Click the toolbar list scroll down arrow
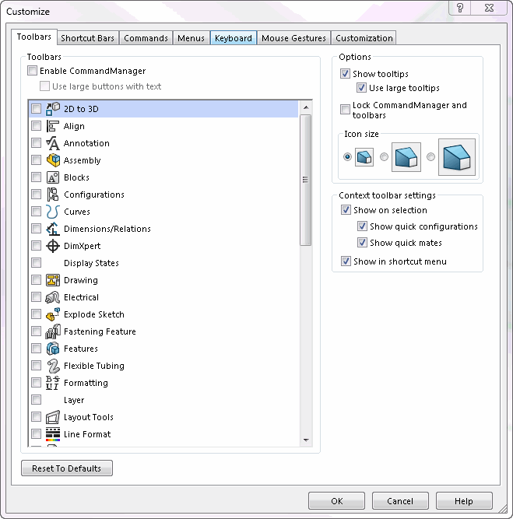Image resolution: width=513 pixels, height=519 pixels. click(x=306, y=440)
